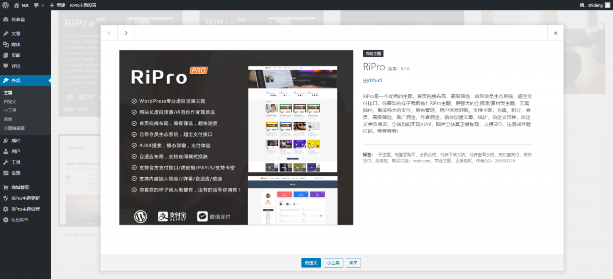Open 自定义 customize submenu item in sidebar
Screen dimensions: 613x279
pos(10,101)
